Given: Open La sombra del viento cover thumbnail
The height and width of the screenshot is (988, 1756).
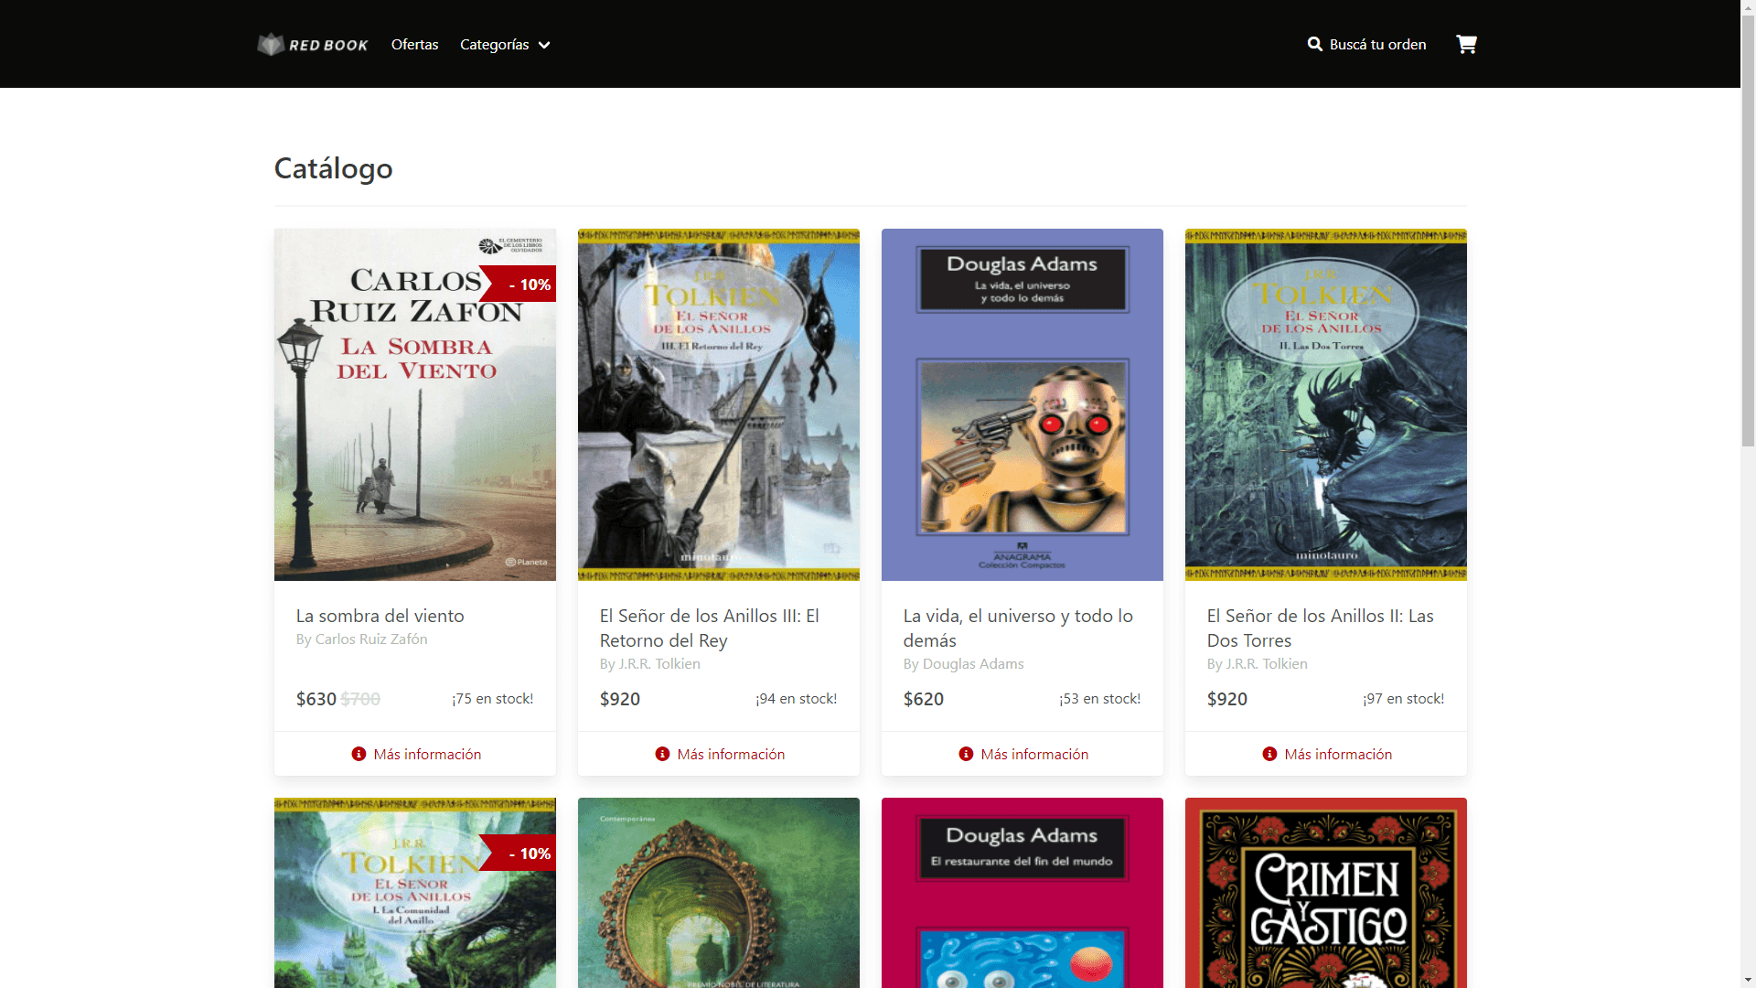Looking at the screenshot, I should pyautogui.click(x=414, y=403).
